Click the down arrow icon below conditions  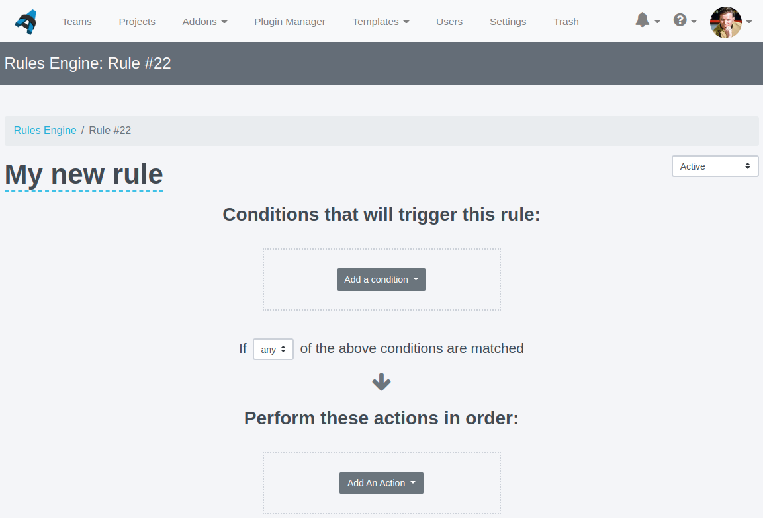[381, 382]
